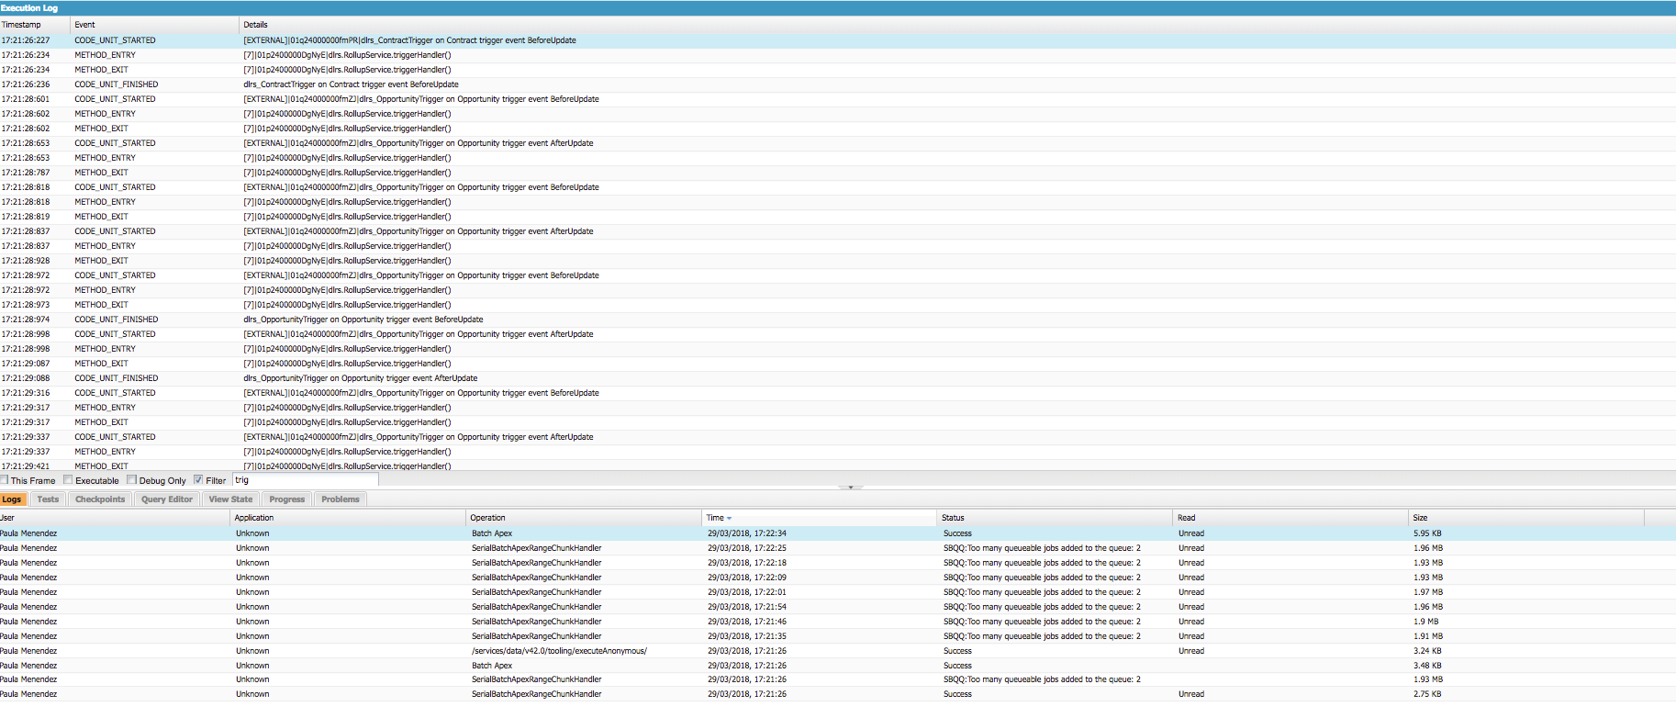
Task: Show the Progress tab
Action: [287, 499]
